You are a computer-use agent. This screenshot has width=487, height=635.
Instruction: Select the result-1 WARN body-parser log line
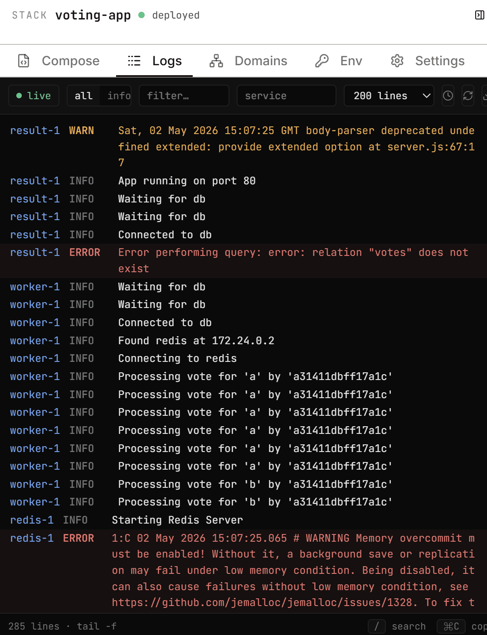243,147
